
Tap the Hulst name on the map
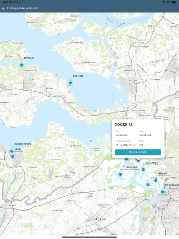(73, 172)
